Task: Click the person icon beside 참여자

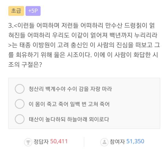Action: 104,142
